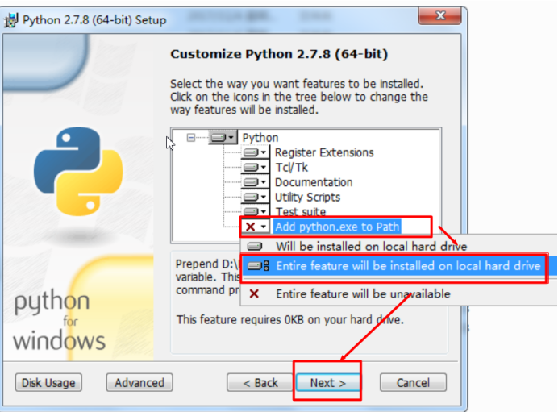Go back with the Back button
This screenshot has height=412, width=558.
pos(260,382)
